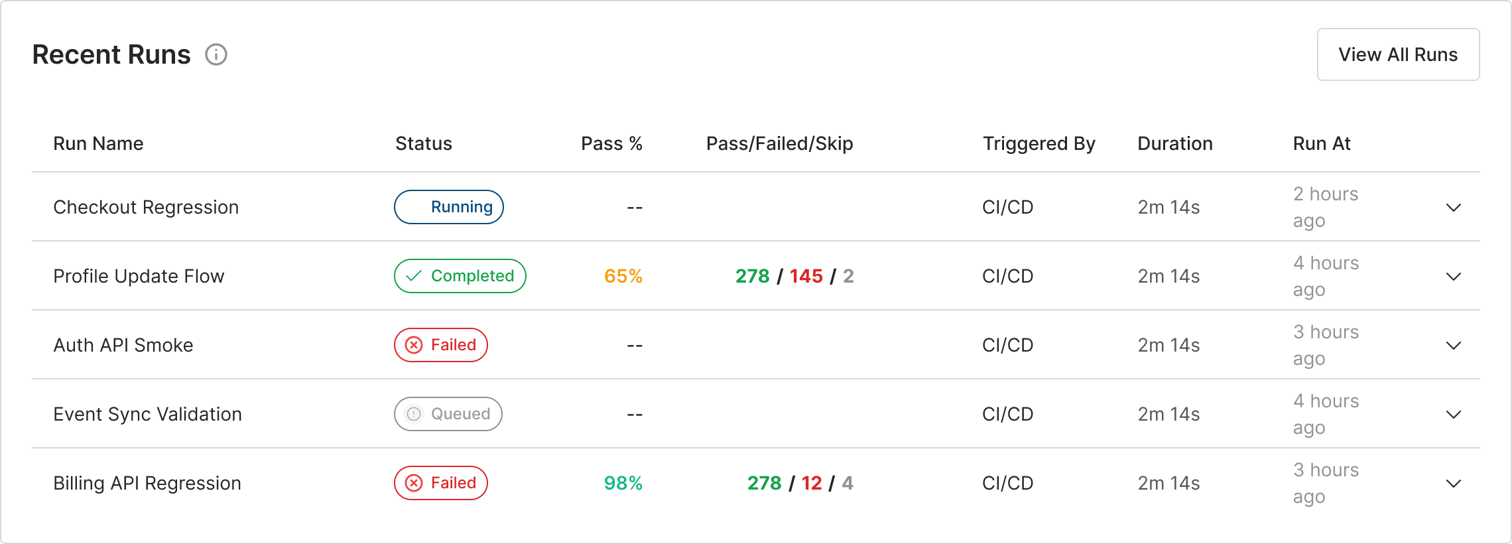This screenshot has width=1512, height=544.
Task: Click the Billing API Regression failed icon
Action: (414, 483)
